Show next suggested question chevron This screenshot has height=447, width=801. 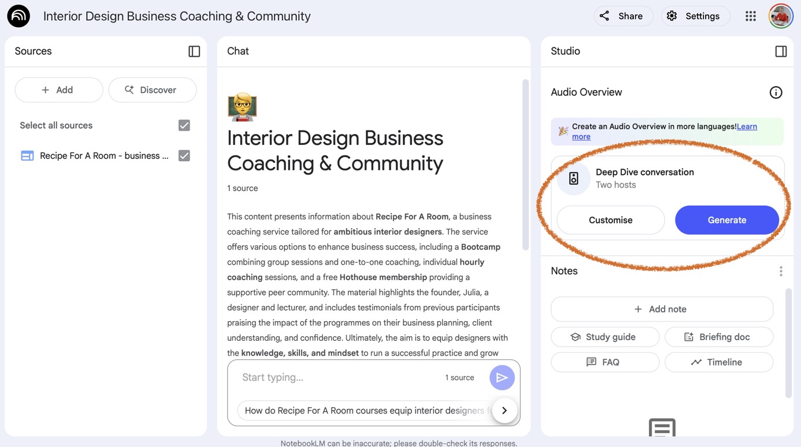505,411
